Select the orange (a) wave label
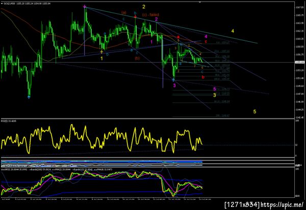306x210 pixels. coord(124,13)
